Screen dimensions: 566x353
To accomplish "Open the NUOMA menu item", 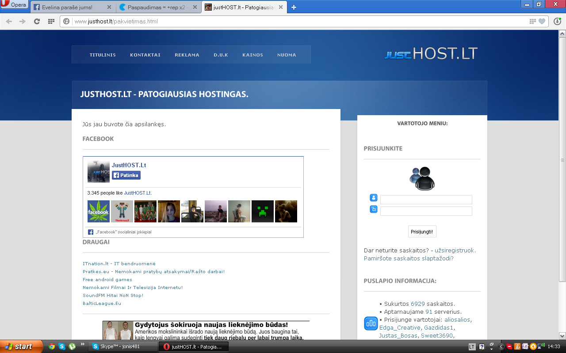I will [x=287, y=55].
